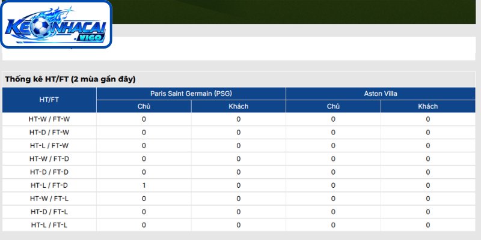
Task: Click the 'Thống kê HT/FT (2 mùa gần đây)' heading
Action: tap(70, 79)
